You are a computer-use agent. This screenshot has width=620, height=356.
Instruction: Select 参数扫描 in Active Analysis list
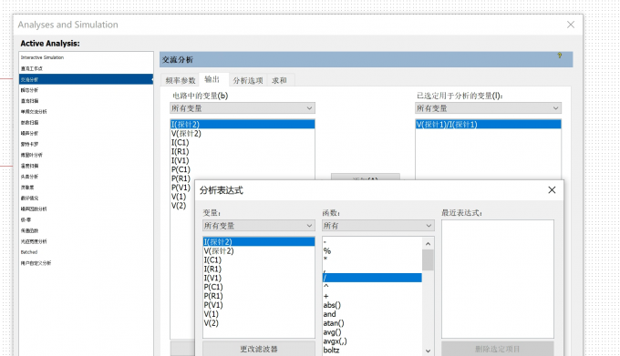coord(86,122)
